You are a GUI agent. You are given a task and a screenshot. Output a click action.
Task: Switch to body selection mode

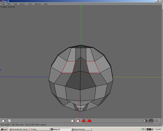point(89,121)
